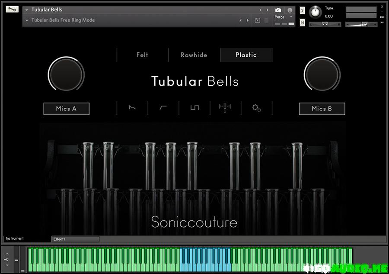
Task: Click the Mics A button
Action: [x=66, y=109]
